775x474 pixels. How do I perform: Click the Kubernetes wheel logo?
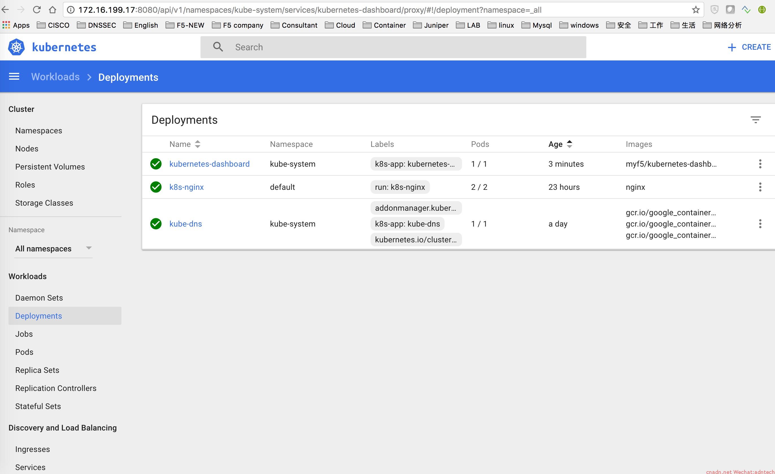tap(16, 47)
